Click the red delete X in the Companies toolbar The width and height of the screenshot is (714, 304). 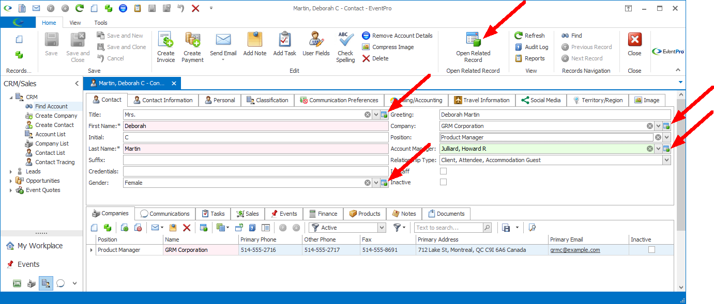coord(187,228)
